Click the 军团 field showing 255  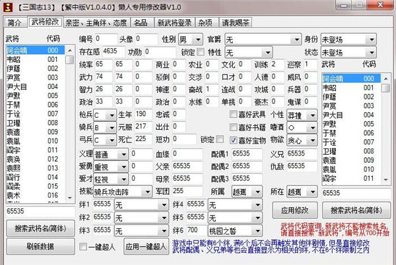coord(187,191)
